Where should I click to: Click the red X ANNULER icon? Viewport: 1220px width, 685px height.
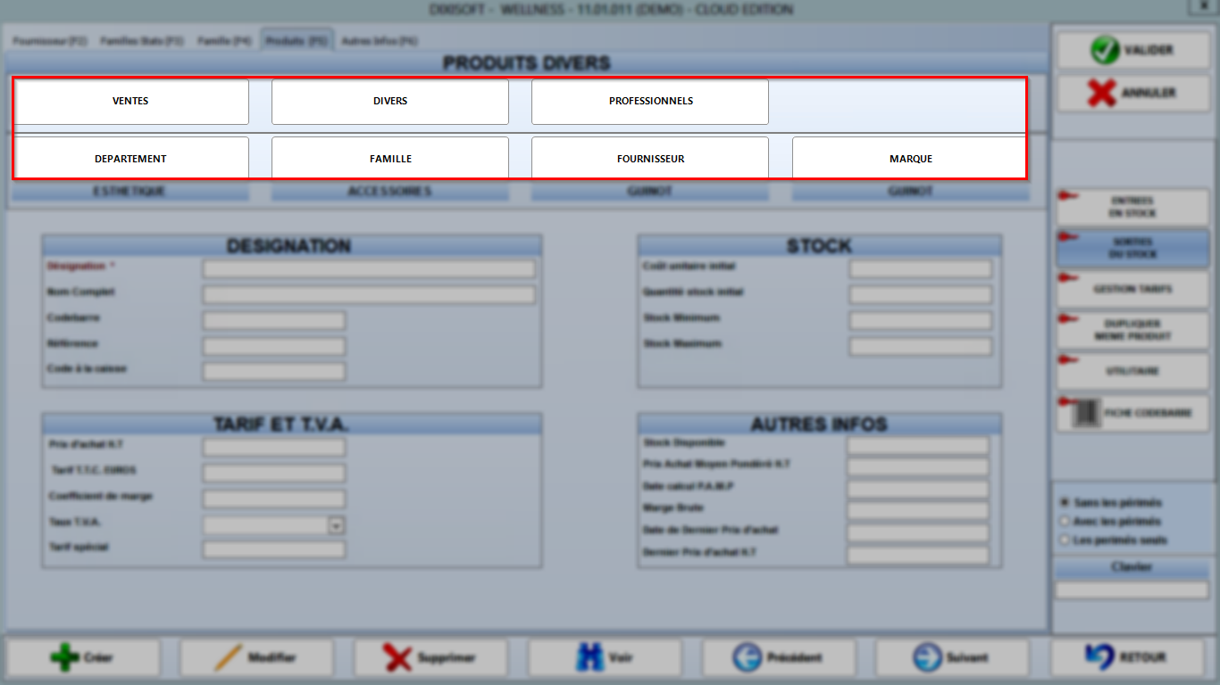1102,93
